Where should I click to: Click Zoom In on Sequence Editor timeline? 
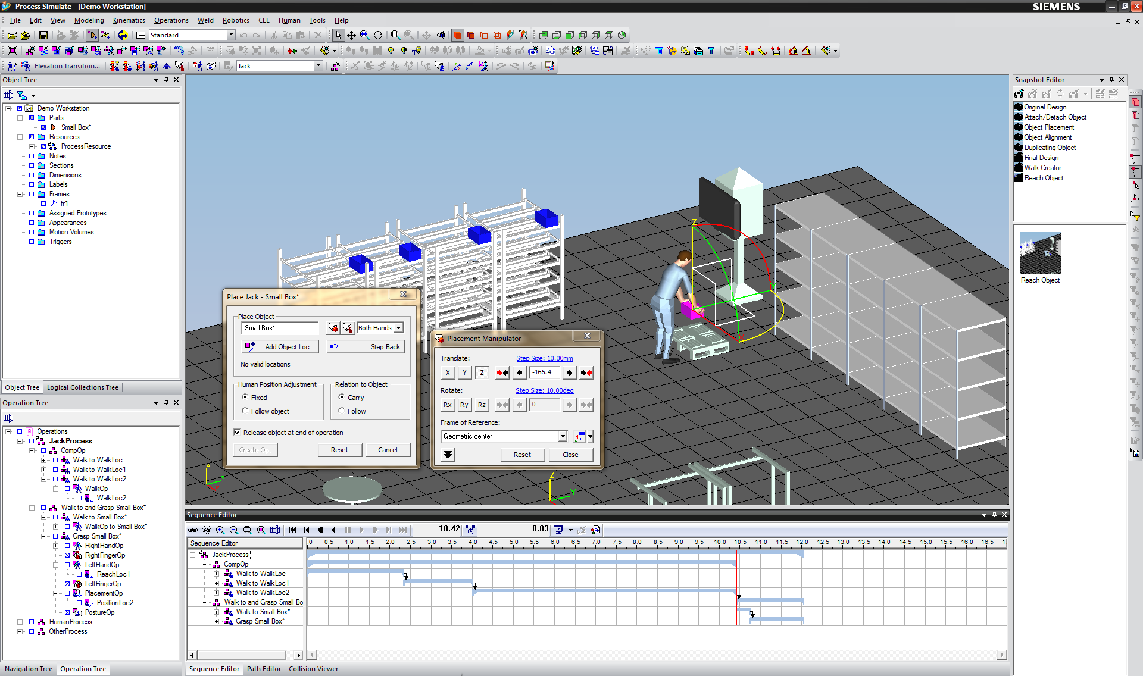point(220,530)
